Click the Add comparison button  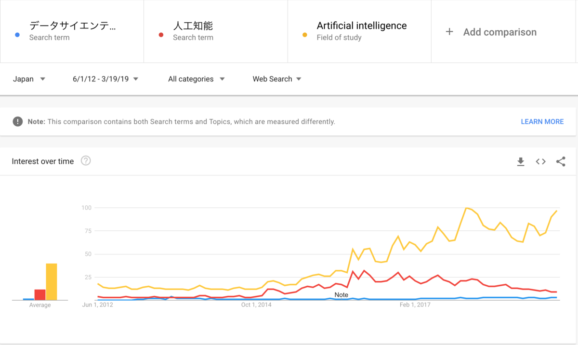504,31
